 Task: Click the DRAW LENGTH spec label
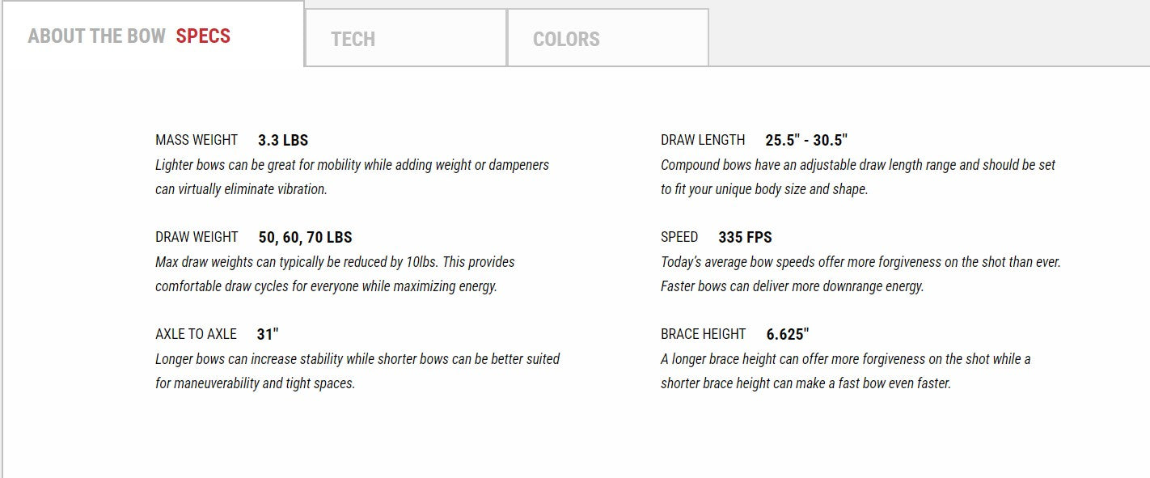click(x=702, y=140)
